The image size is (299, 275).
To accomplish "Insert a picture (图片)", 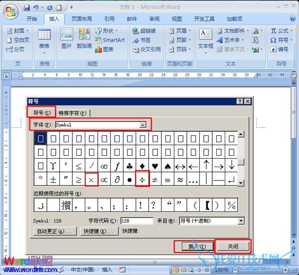I will tap(67, 38).
